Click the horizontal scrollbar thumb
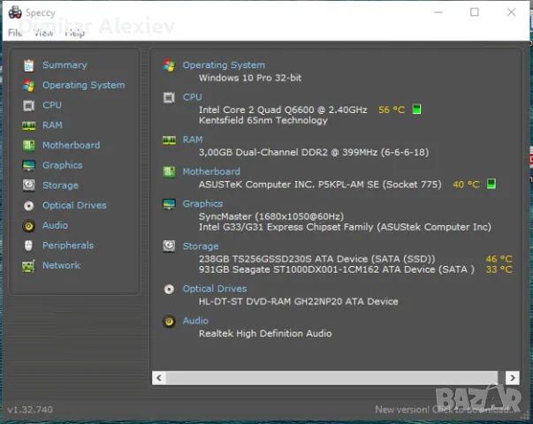Viewport: 533px width, 424px height. (x=331, y=378)
